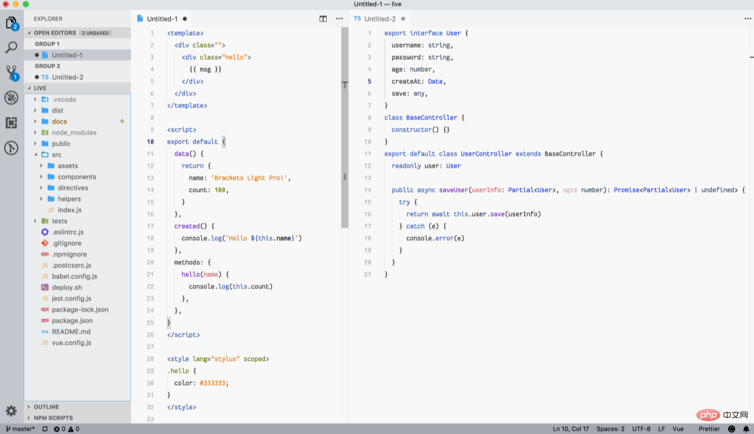Open the jest.config.js file
Screen dimensions: 754x434
77,298
